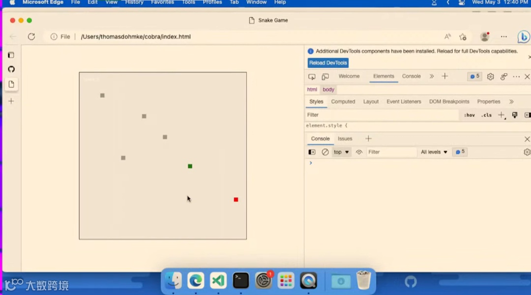The height and width of the screenshot is (295, 531).
Task: Click the address bar file path
Action: tap(136, 36)
